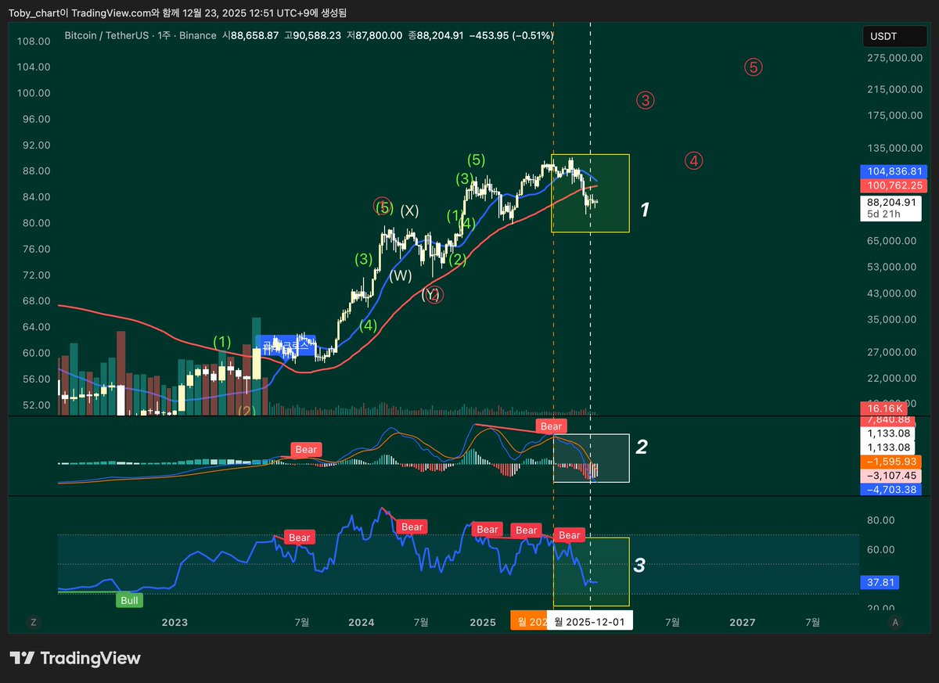Toggle the A auto-scale icon at bottom right

(x=894, y=622)
